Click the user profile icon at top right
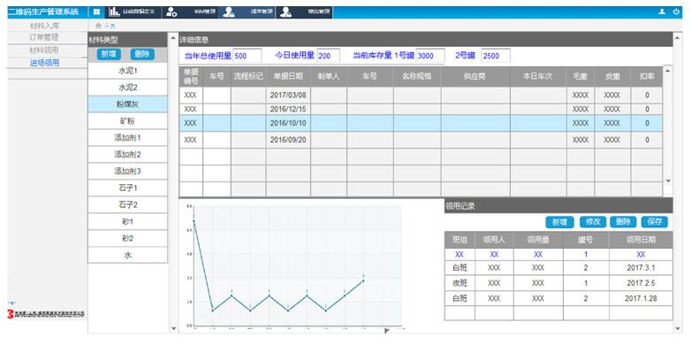This screenshot has width=691, height=353. click(662, 12)
